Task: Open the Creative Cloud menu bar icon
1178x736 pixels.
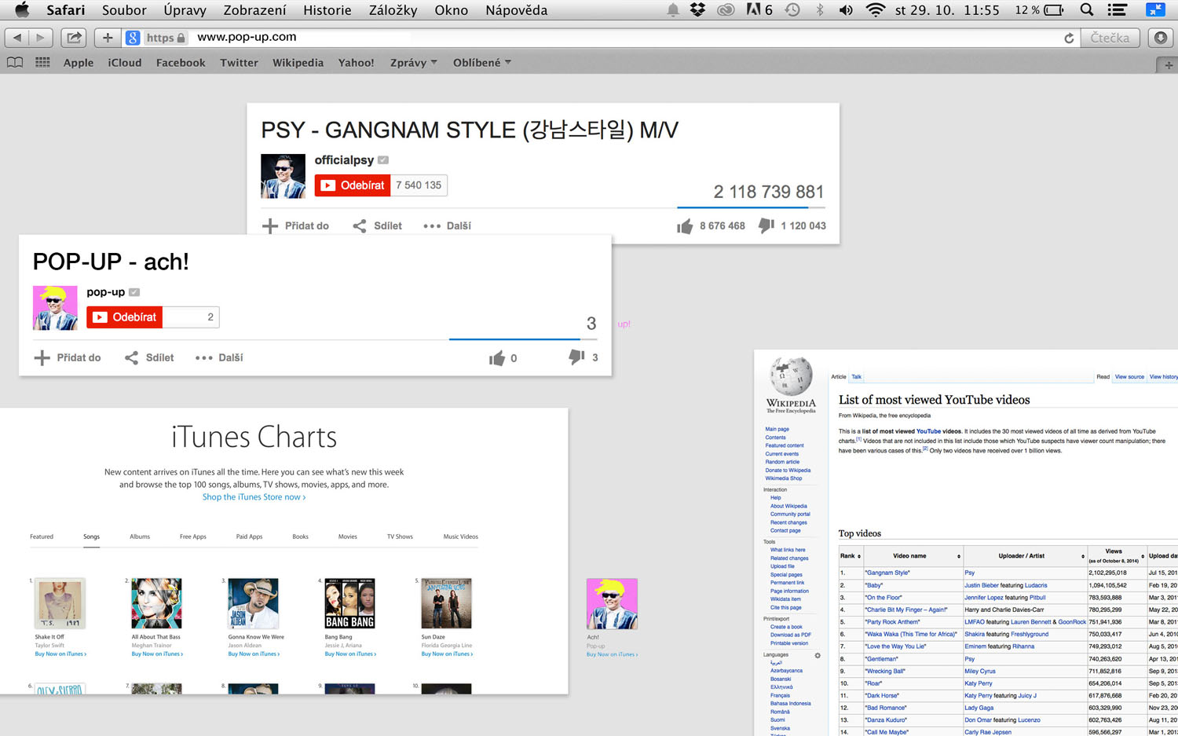Action: point(726,10)
